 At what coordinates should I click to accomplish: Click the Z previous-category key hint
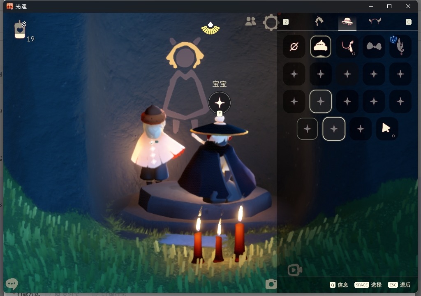click(x=286, y=22)
